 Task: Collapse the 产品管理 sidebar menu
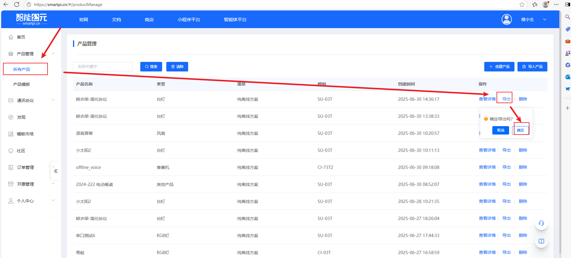coord(53,54)
